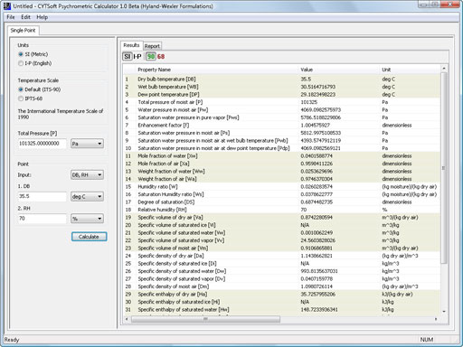Click the I-P units toolbar icon
This screenshot has height=347, width=463.
tap(137, 56)
